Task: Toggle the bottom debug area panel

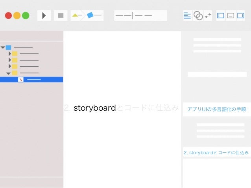Action: point(231,15)
